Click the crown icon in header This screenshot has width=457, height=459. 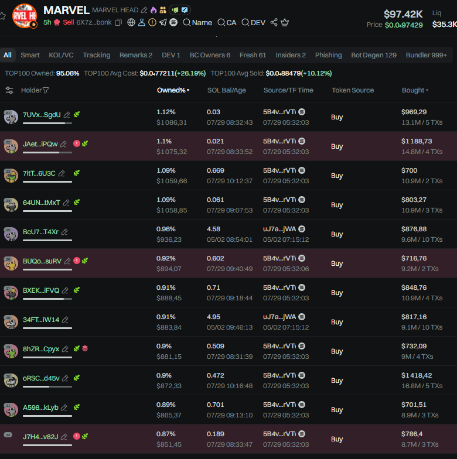285,22
